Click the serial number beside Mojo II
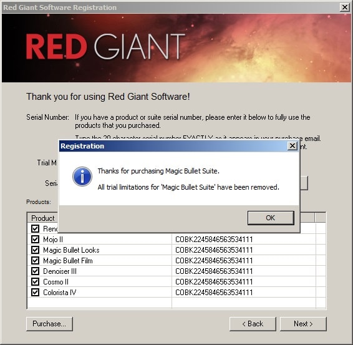Viewport: 353px width, 345px height. point(214,239)
